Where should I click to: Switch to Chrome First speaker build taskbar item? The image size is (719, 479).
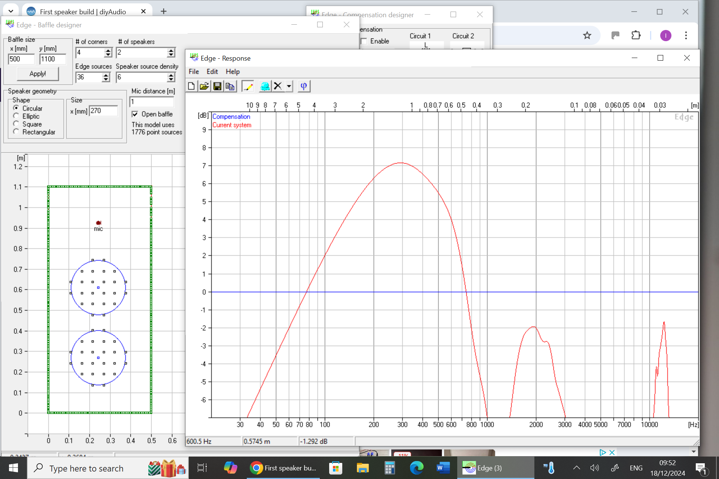click(283, 468)
